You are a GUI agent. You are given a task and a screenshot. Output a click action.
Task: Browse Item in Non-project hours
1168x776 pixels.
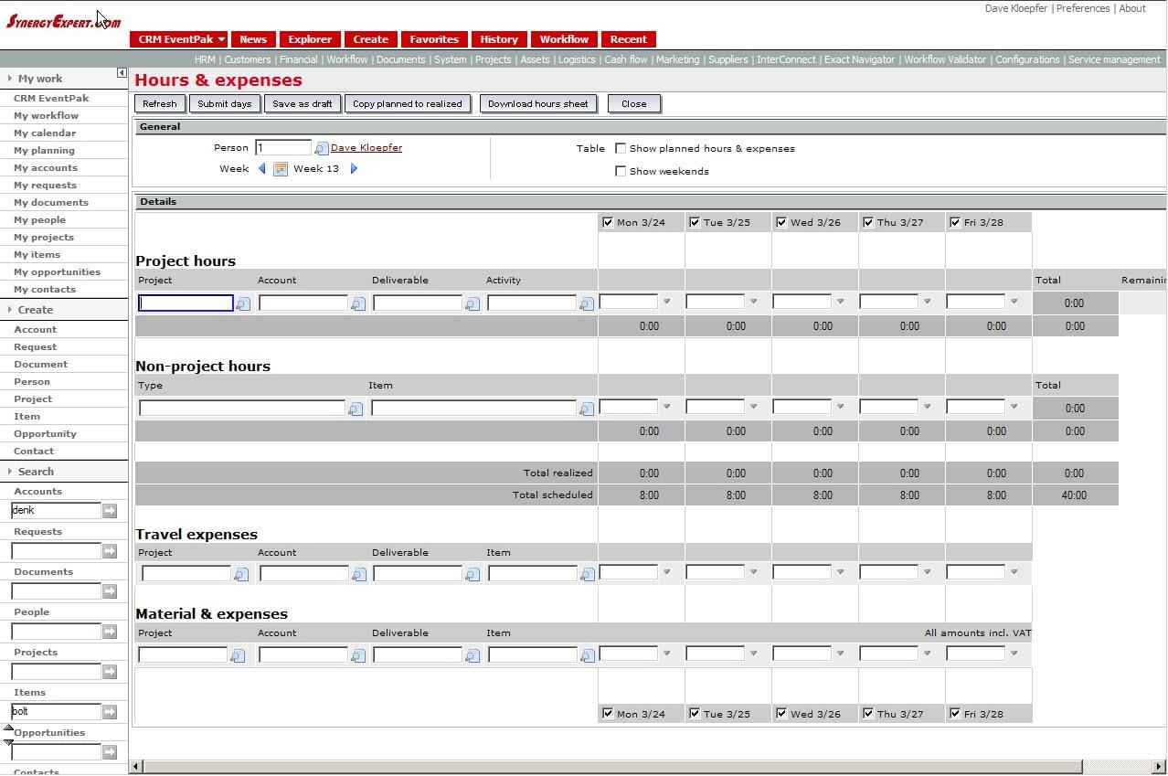[x=587, y=409]
